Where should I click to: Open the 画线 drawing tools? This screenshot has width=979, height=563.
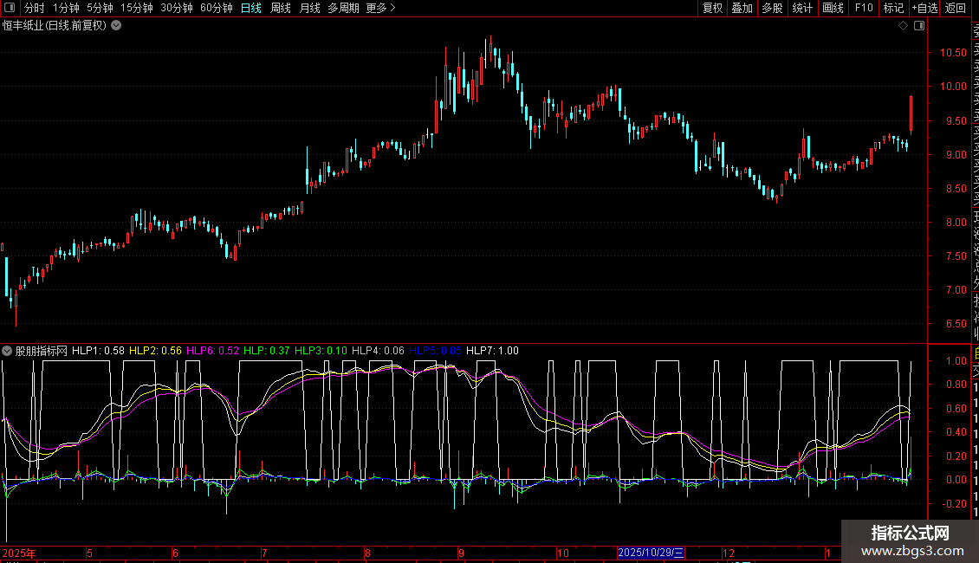pos(833,9)
